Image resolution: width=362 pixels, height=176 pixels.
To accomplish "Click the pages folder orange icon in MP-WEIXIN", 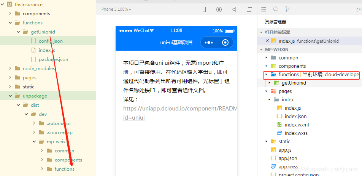I will [x=273, y=91].
